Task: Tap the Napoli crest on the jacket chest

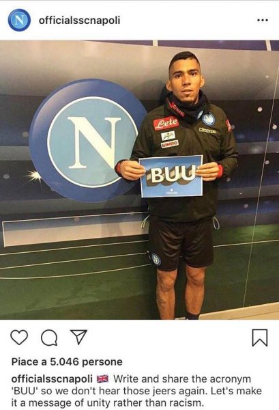Action: tap(209, 119)
